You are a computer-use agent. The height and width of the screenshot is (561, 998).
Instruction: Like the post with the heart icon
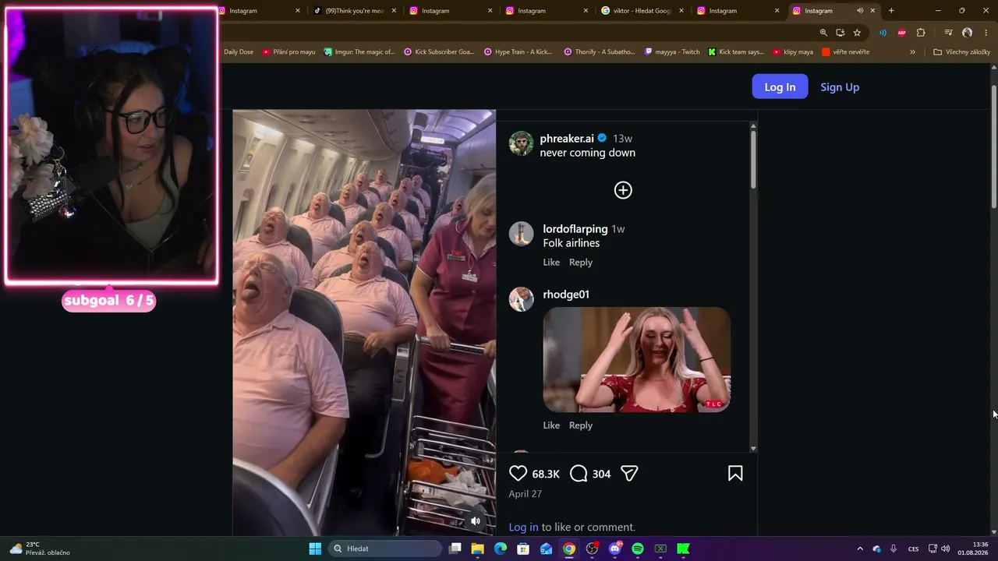[518, 474]
